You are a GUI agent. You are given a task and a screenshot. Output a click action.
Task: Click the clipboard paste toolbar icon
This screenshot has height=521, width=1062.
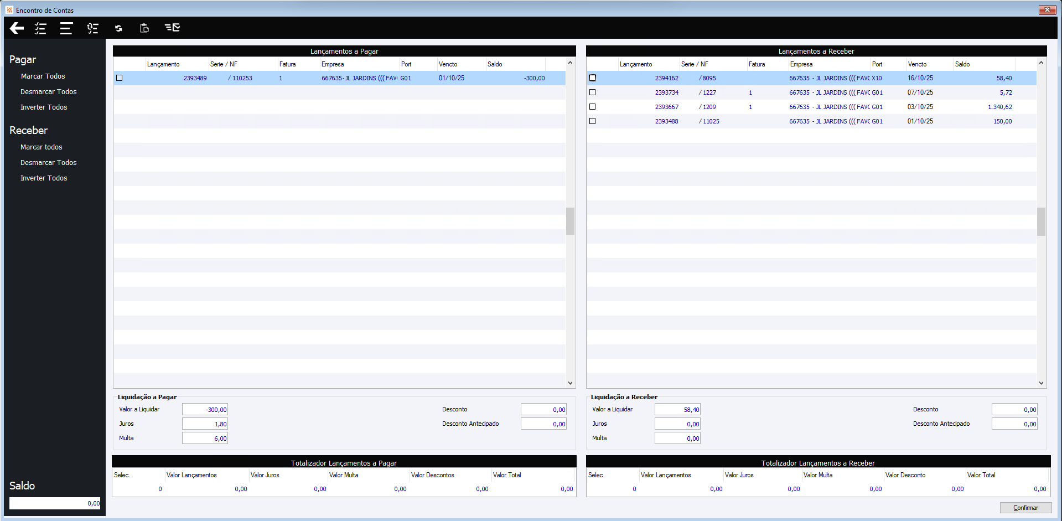pos(144,28)
